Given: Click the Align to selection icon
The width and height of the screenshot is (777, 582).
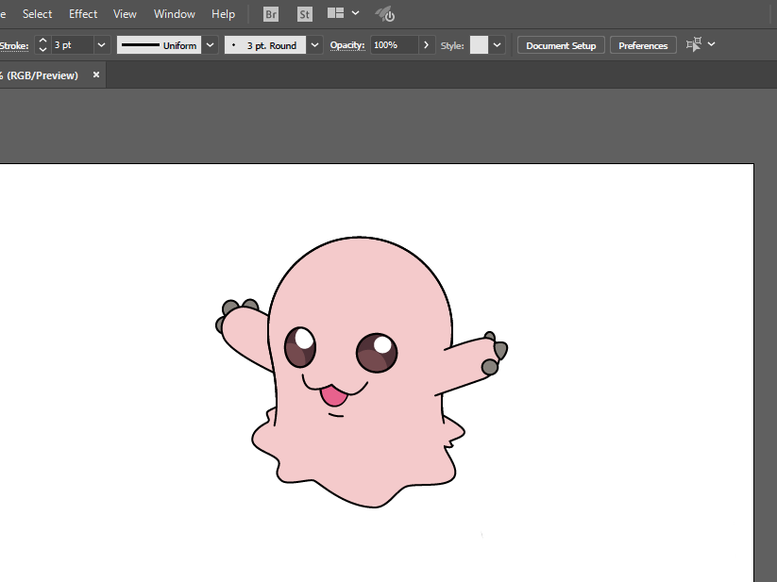Looking at the screenshot, I should 694,44.
